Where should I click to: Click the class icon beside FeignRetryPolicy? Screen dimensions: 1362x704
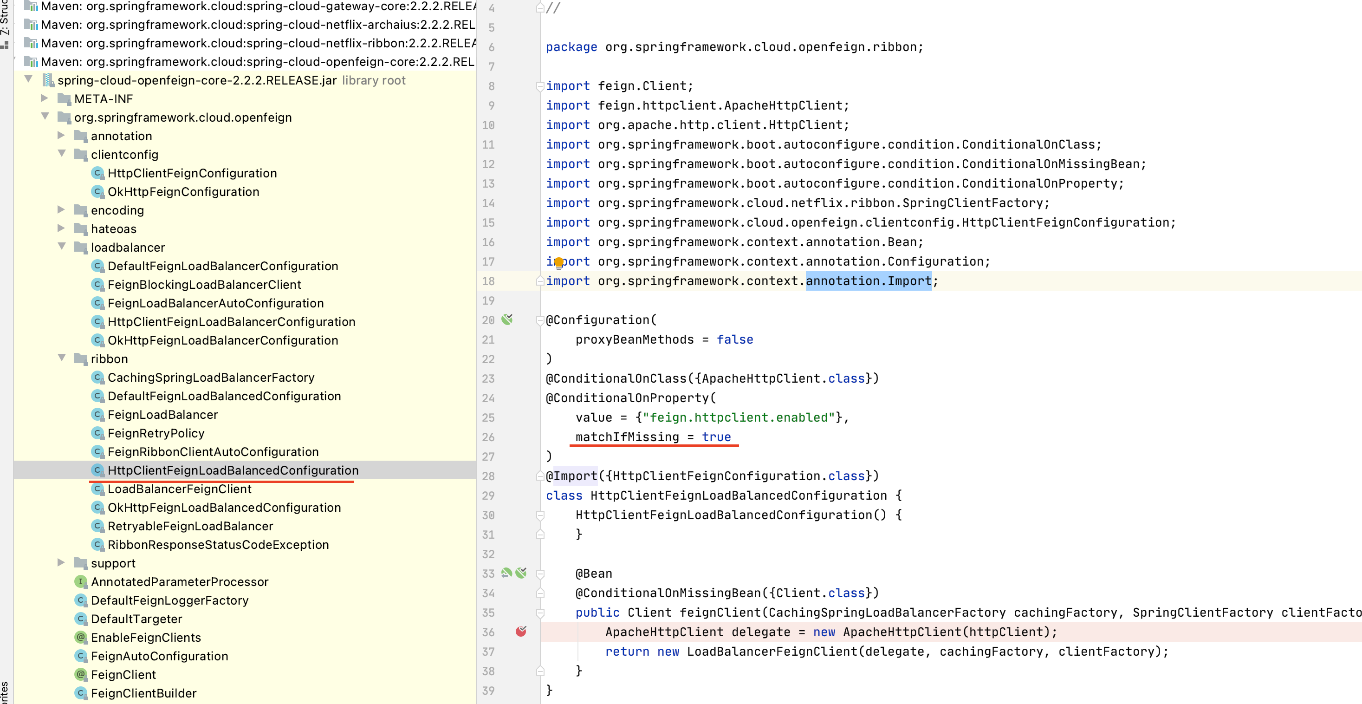tap(98, 433)
